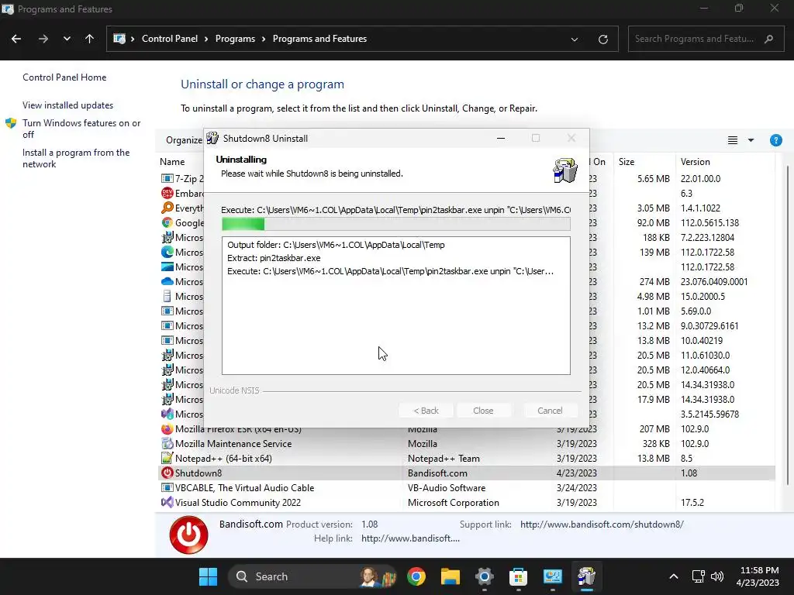The height and width of the screenshot is (595, 794).
Task: Click the Close button in uninstall dialog
Action: coord(483,411)
